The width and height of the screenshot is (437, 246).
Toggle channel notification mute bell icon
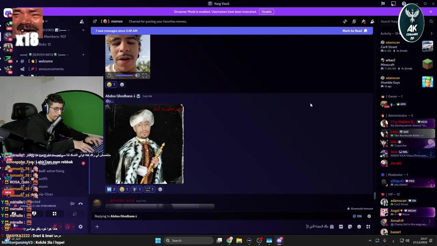(354, 21)
